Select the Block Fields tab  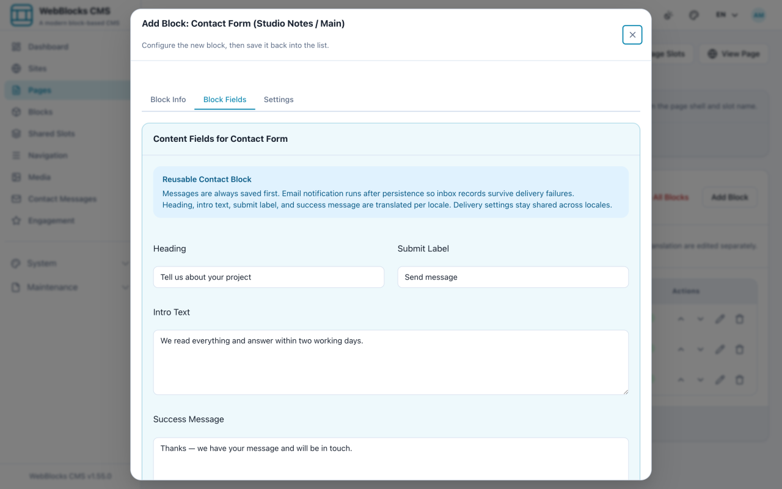click(225, 100)
